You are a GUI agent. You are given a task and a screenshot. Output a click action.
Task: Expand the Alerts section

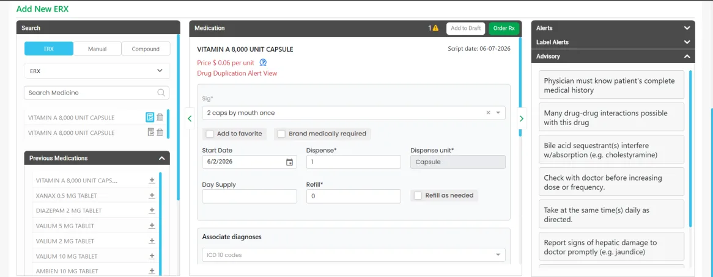(687, 27)
